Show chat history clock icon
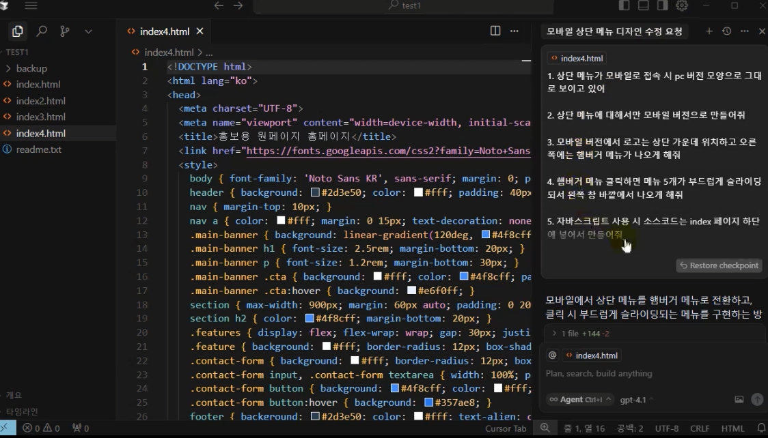Screen dimensions: 768x438 click(x=726, y=31)
